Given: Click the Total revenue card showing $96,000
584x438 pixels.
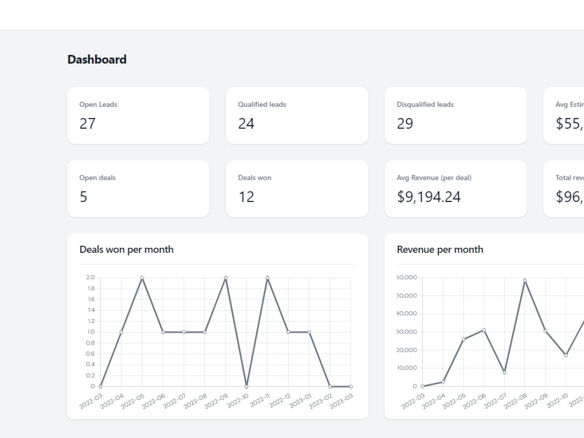Looking at the screenshot, I should click(569, 189).
